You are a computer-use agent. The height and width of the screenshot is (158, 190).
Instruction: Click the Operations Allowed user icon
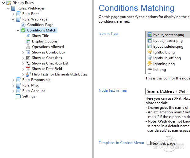[x=28, y=47]
